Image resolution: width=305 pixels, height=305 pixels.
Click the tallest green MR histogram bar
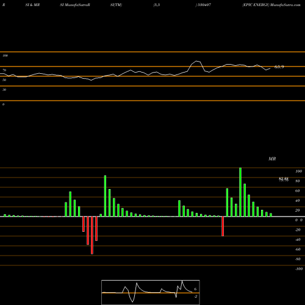pyautogui.click(x=240, y=192)
